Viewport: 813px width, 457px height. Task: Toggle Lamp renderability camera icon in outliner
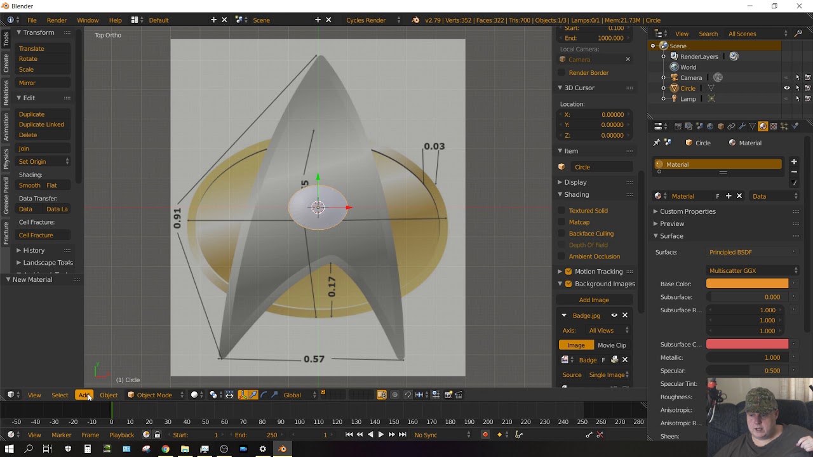pyautogui.click(x=808, y=99)
